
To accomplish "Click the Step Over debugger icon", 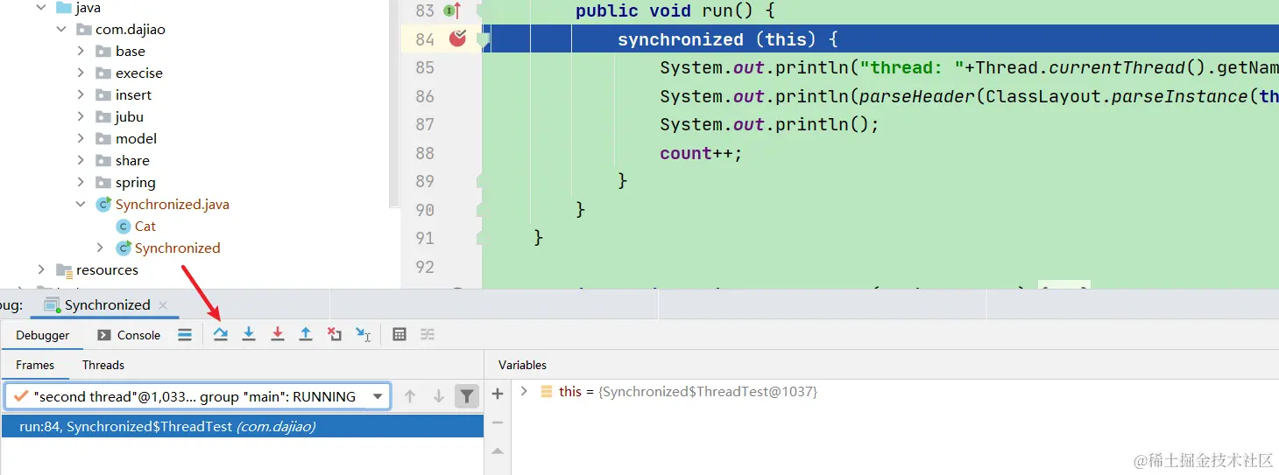I will [221, 334].
